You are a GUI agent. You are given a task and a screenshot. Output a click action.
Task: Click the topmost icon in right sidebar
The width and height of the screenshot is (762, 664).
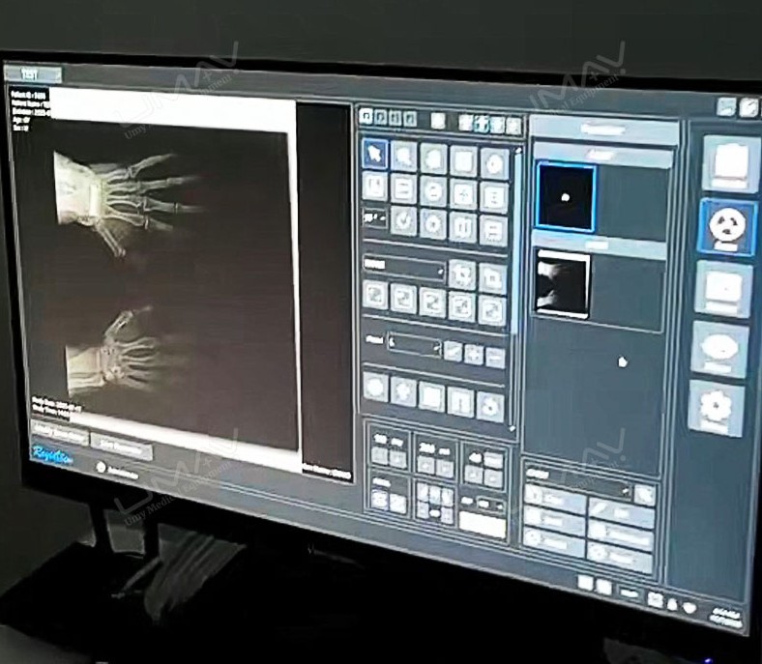730,163
